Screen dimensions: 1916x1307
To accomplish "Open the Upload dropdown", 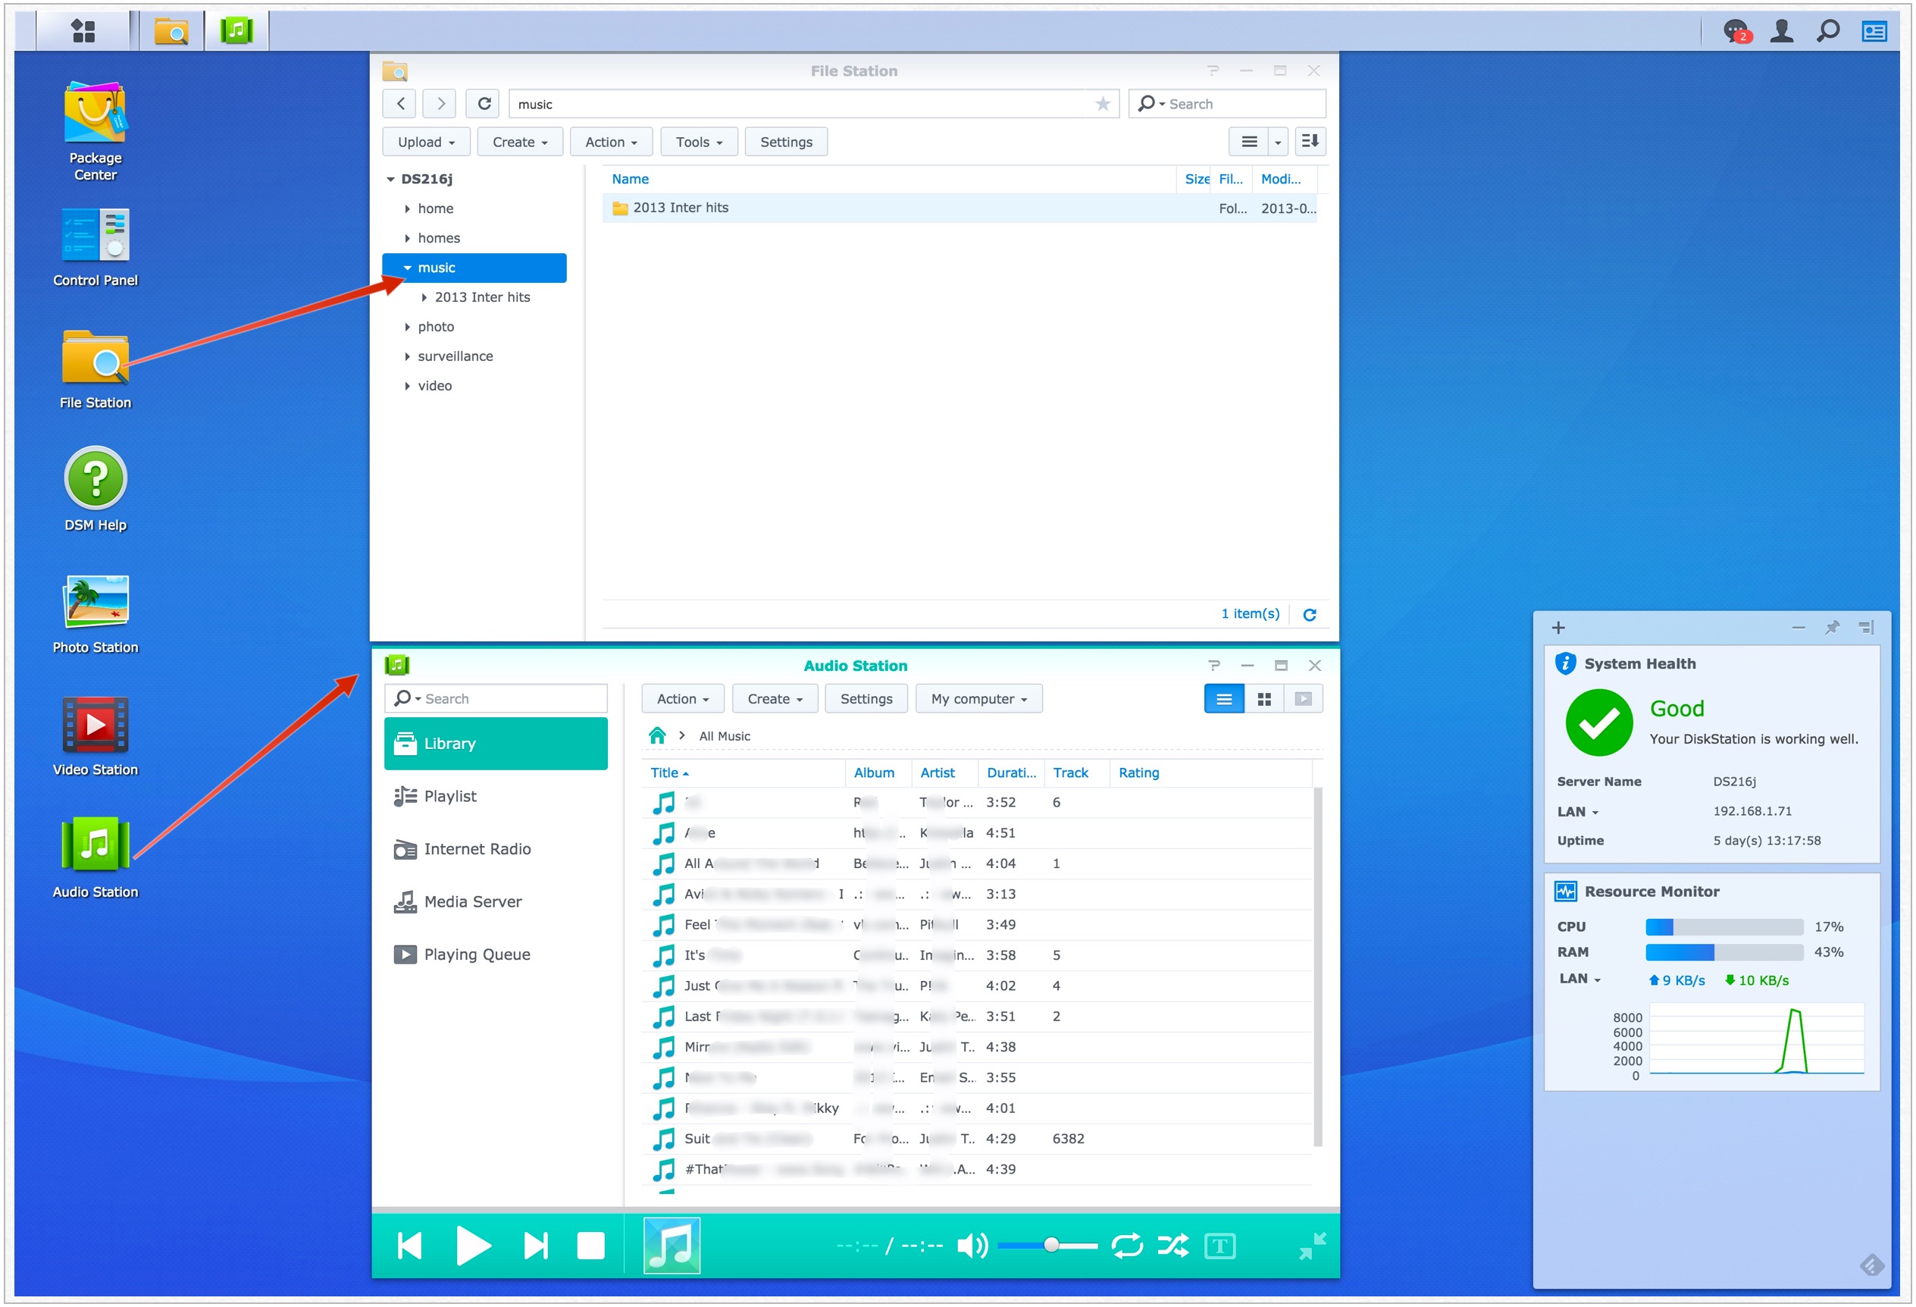I will pos(425,142).
